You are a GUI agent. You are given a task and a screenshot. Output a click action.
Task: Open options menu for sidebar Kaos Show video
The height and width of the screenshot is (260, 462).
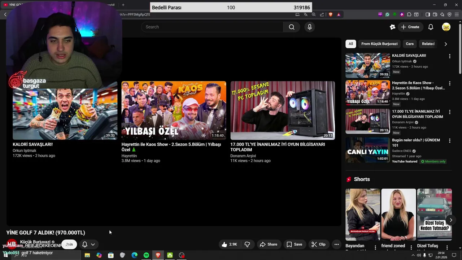pos(449,83)
